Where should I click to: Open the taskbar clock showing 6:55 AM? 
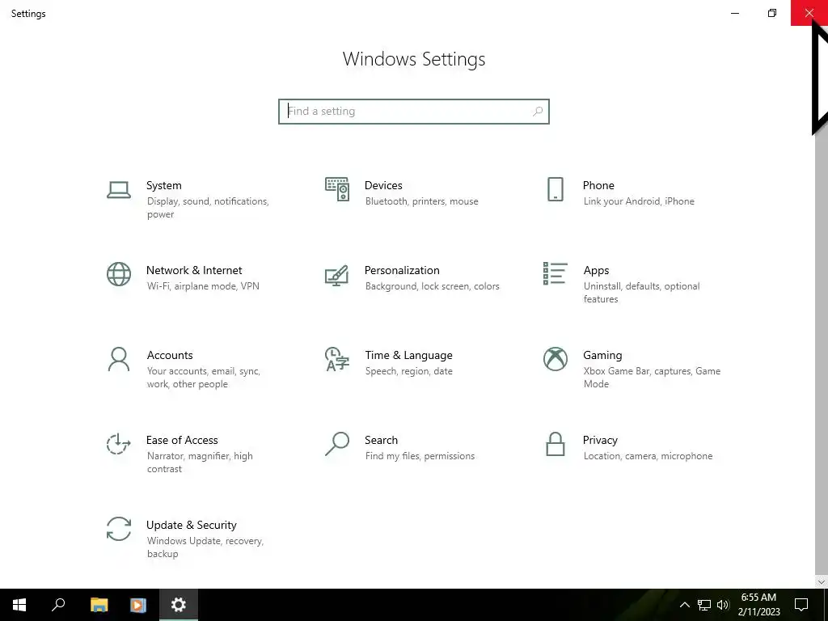point(758,605)
